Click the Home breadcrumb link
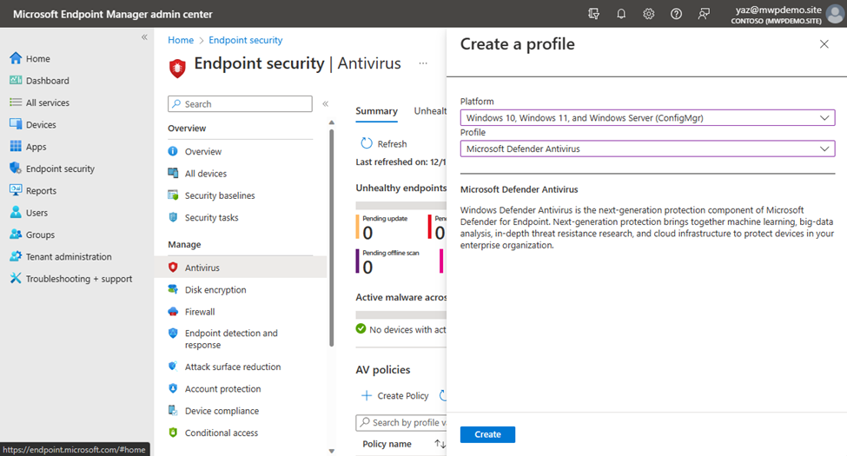Image resolution: width=847 pixels, height=456 pixels. [x=181, y=40]
